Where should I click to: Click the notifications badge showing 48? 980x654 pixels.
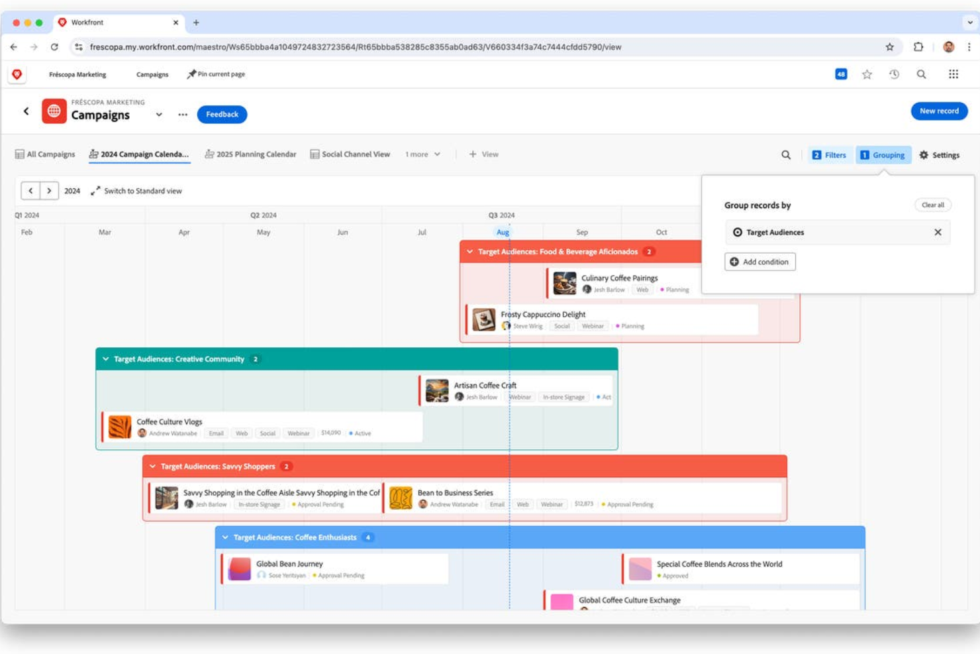[x=841, y=74]
